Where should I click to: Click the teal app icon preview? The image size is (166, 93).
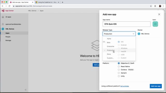coord(155,24)
